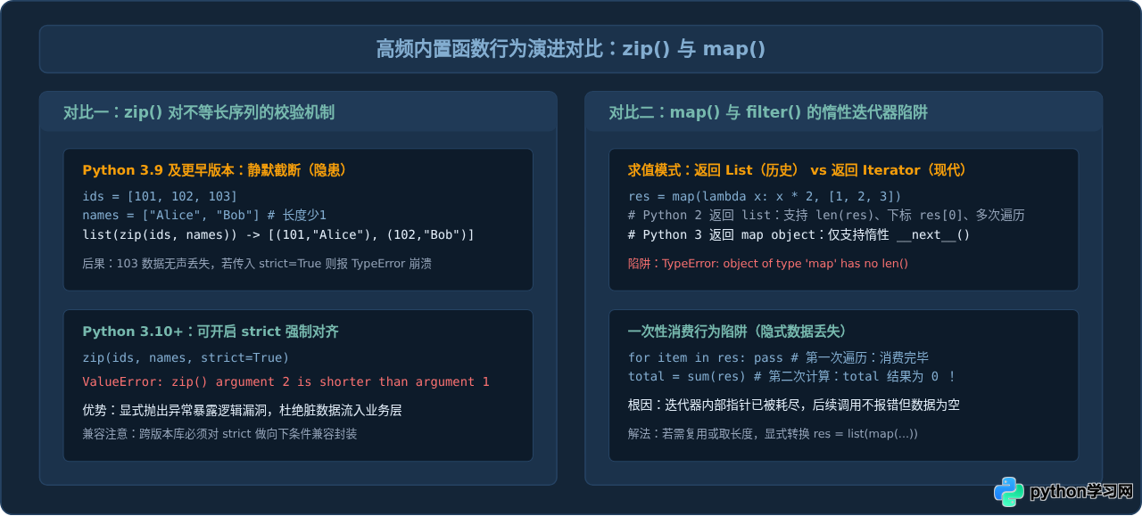Click the python学习网 site name text
Screen dimensions: 1142x516
tap(1081, 492)
